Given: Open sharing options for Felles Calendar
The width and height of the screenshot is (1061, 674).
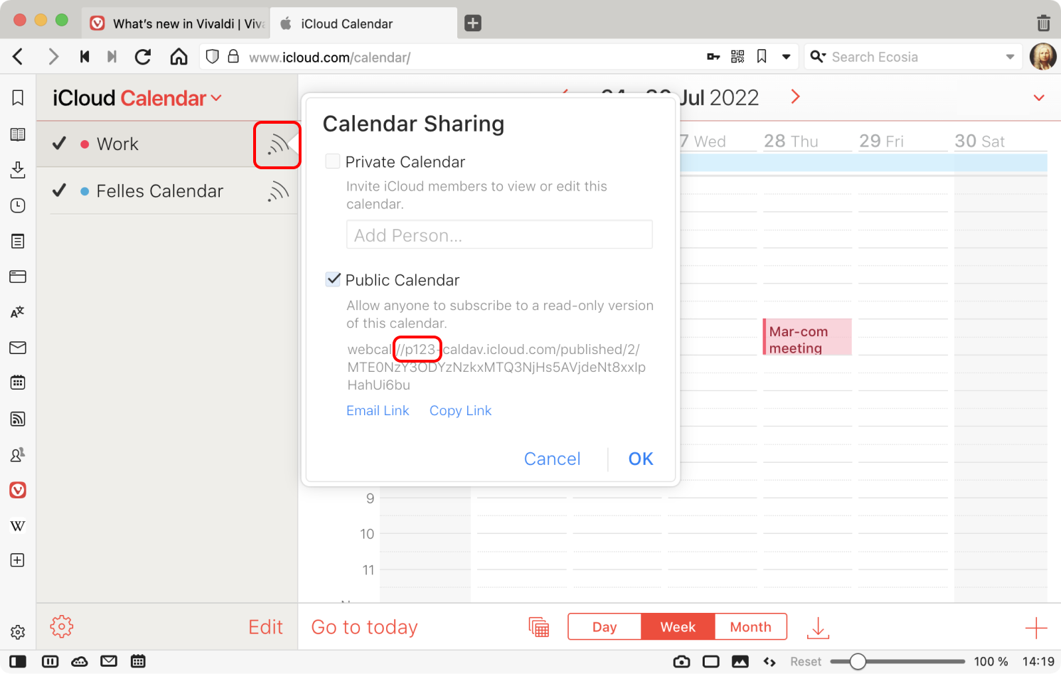Looking at the screenshot, I should [x=278, y=191].
